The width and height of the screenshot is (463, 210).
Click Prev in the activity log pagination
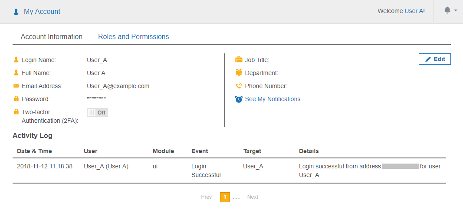(207, 197)
